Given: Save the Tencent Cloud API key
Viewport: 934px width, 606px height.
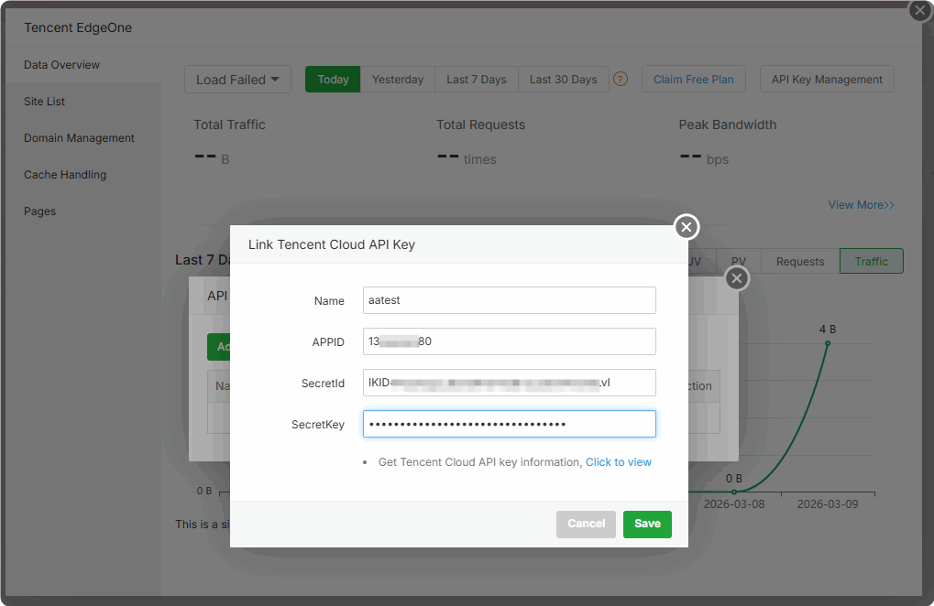Looking at the screenshot, I should click(647, 524).
